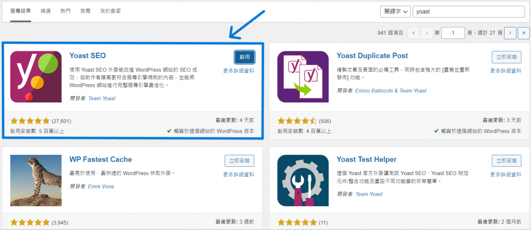This screenshot has height=230, width=531.
Task: Click 啟用安裝數: 4 百萬以上 text
Action: 304,131
